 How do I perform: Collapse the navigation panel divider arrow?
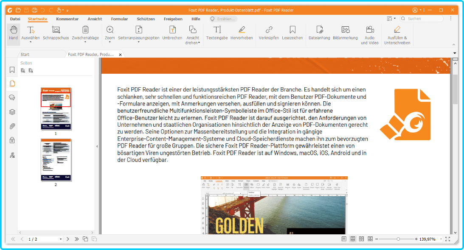pyautogui.click(x=97, y=146)
